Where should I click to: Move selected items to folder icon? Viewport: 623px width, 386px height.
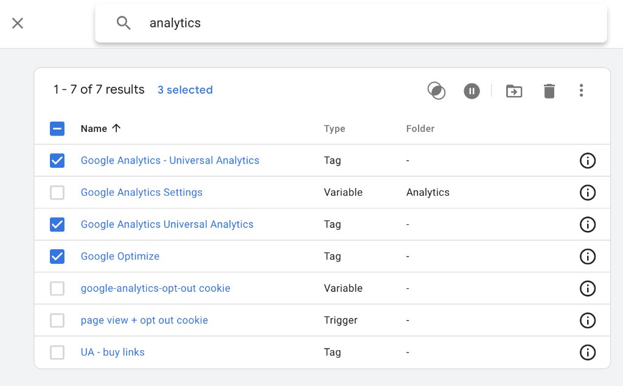point(514,91)
